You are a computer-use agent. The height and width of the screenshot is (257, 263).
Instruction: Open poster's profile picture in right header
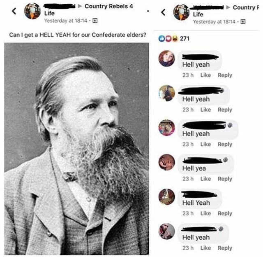[181, 12]
